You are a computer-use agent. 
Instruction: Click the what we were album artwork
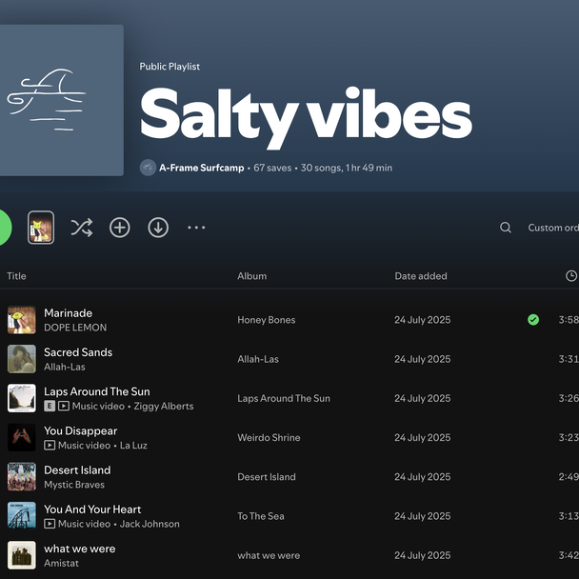point(22,555)
